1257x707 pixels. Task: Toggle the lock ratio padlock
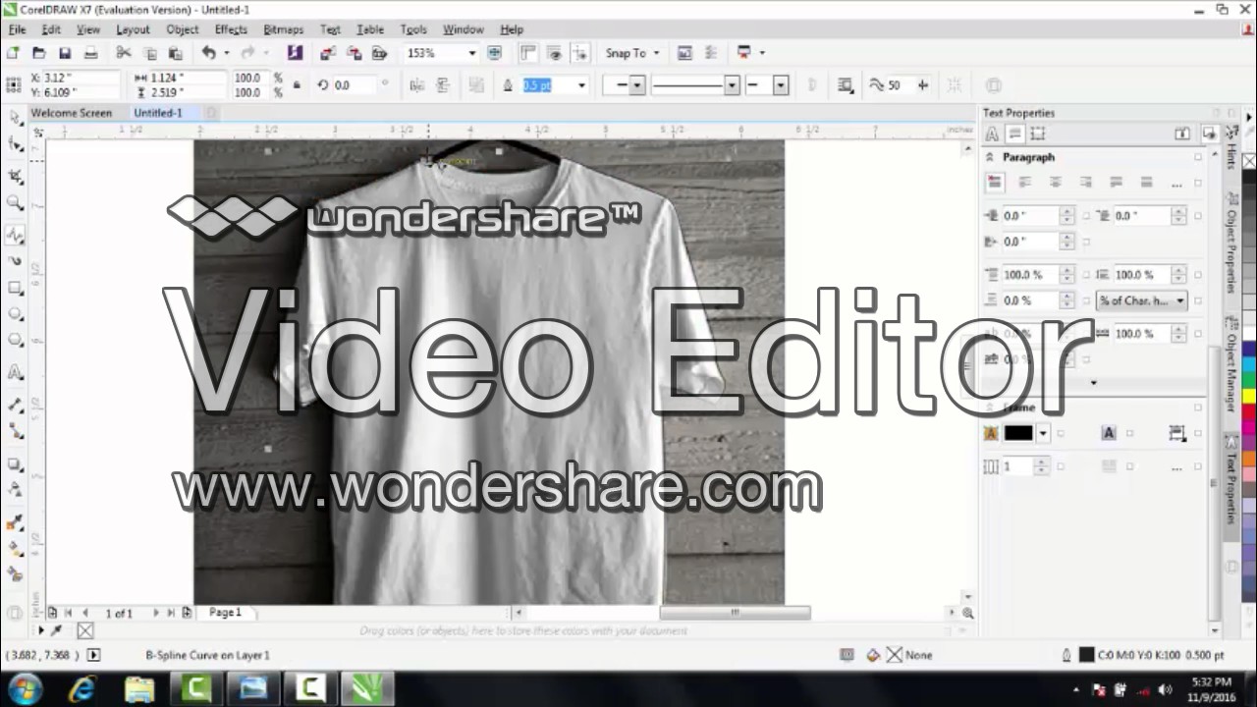pos(298,85)
